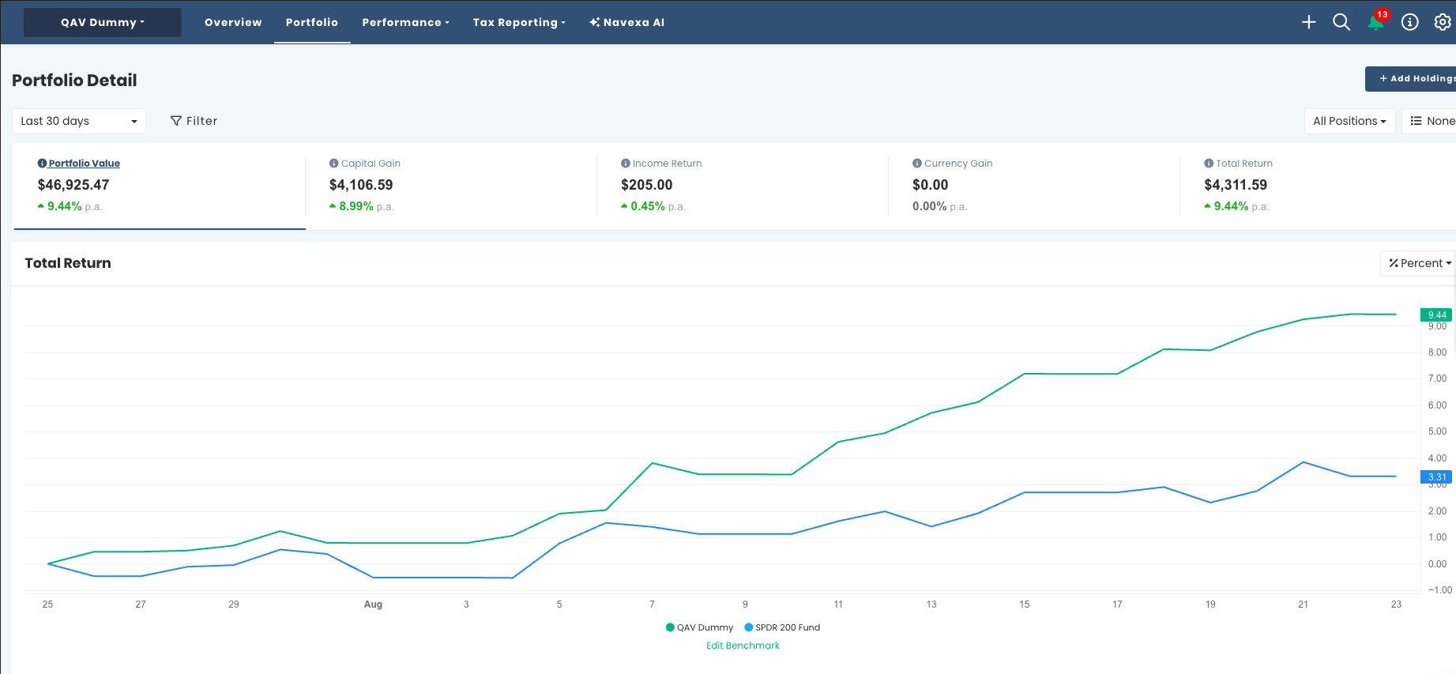Click the Edit Benchmark link
This screenshot has width=1456, height=674.
tap(743, 646)
